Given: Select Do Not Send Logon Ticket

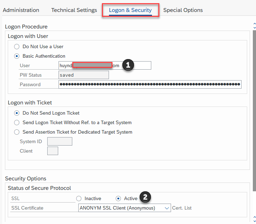Looking at the screenshot, I should (17, 113).
